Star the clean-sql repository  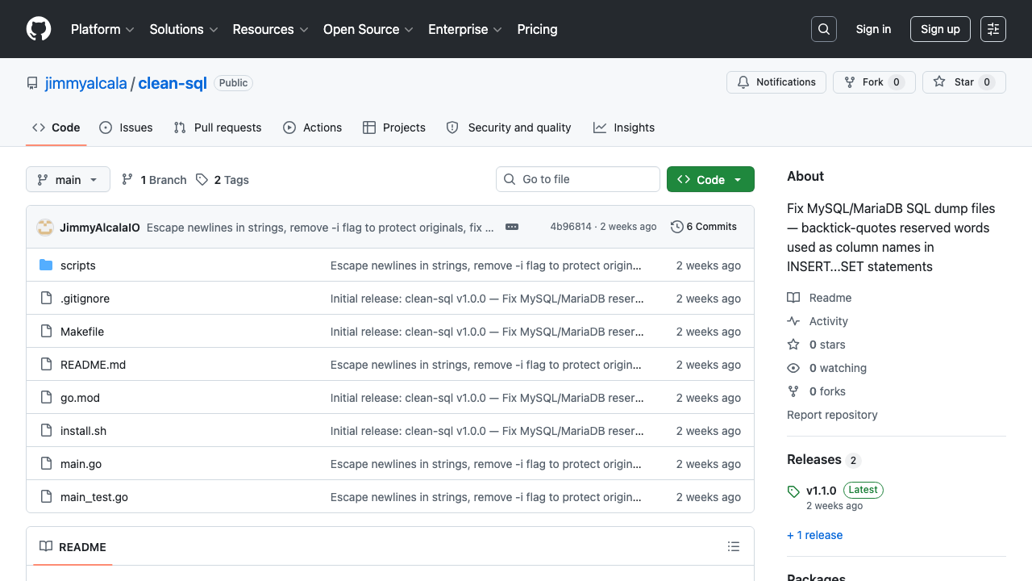(x=963, y=82)
